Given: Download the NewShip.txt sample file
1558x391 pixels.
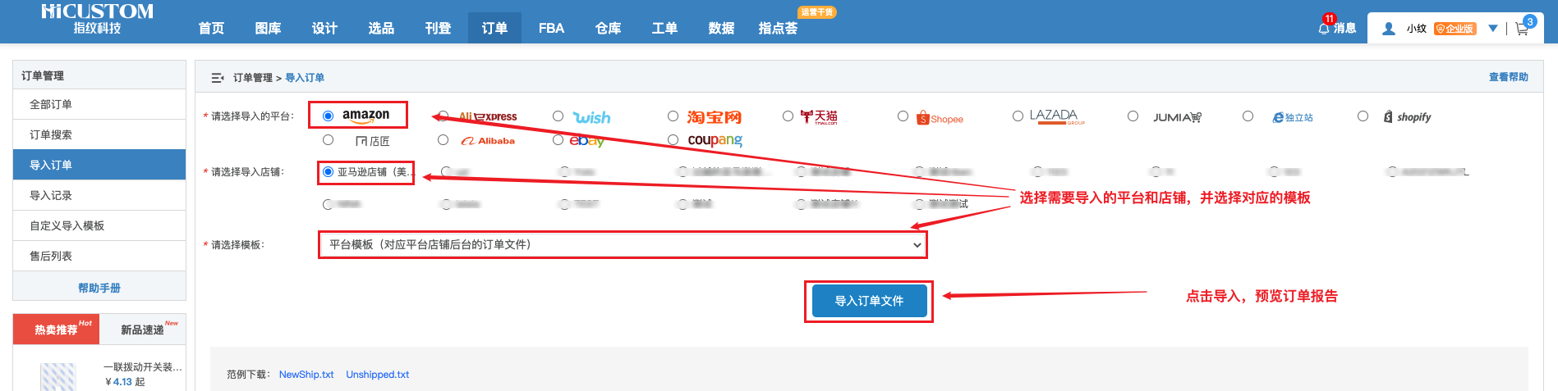Looking at the screenshot, I should tap(306, 375).
